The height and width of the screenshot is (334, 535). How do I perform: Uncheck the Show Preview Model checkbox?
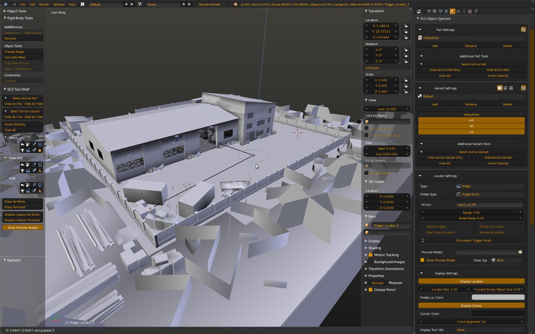tap(422, 260)
